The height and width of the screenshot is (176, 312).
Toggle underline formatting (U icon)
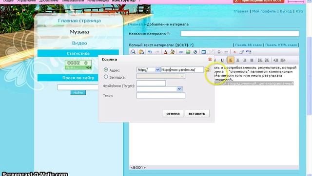pyautogui.click(x=222, y=60)
